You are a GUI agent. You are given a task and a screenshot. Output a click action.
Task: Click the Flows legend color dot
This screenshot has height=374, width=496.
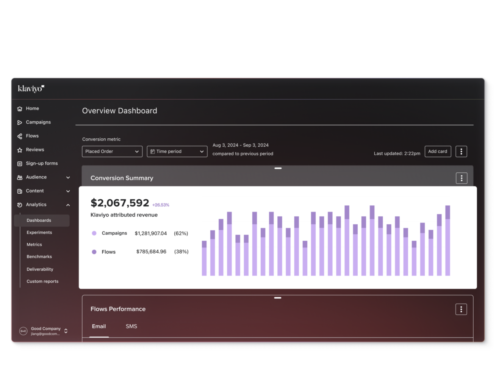[x=94, y=252]
